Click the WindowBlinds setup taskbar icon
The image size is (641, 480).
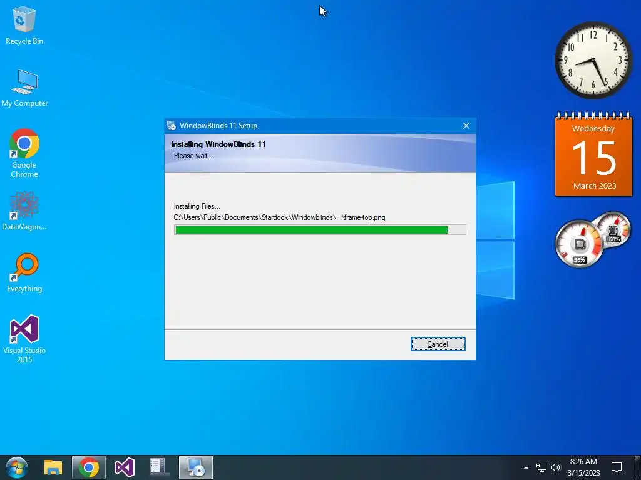tap(195, 467)
